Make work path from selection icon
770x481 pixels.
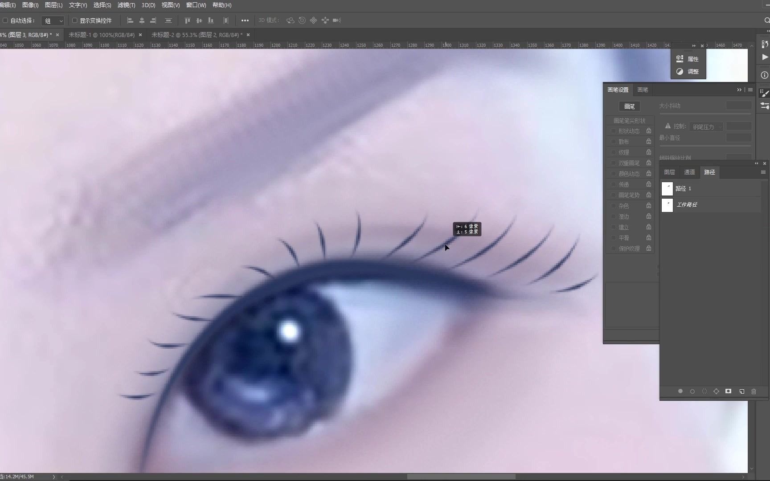click(717, 391)
